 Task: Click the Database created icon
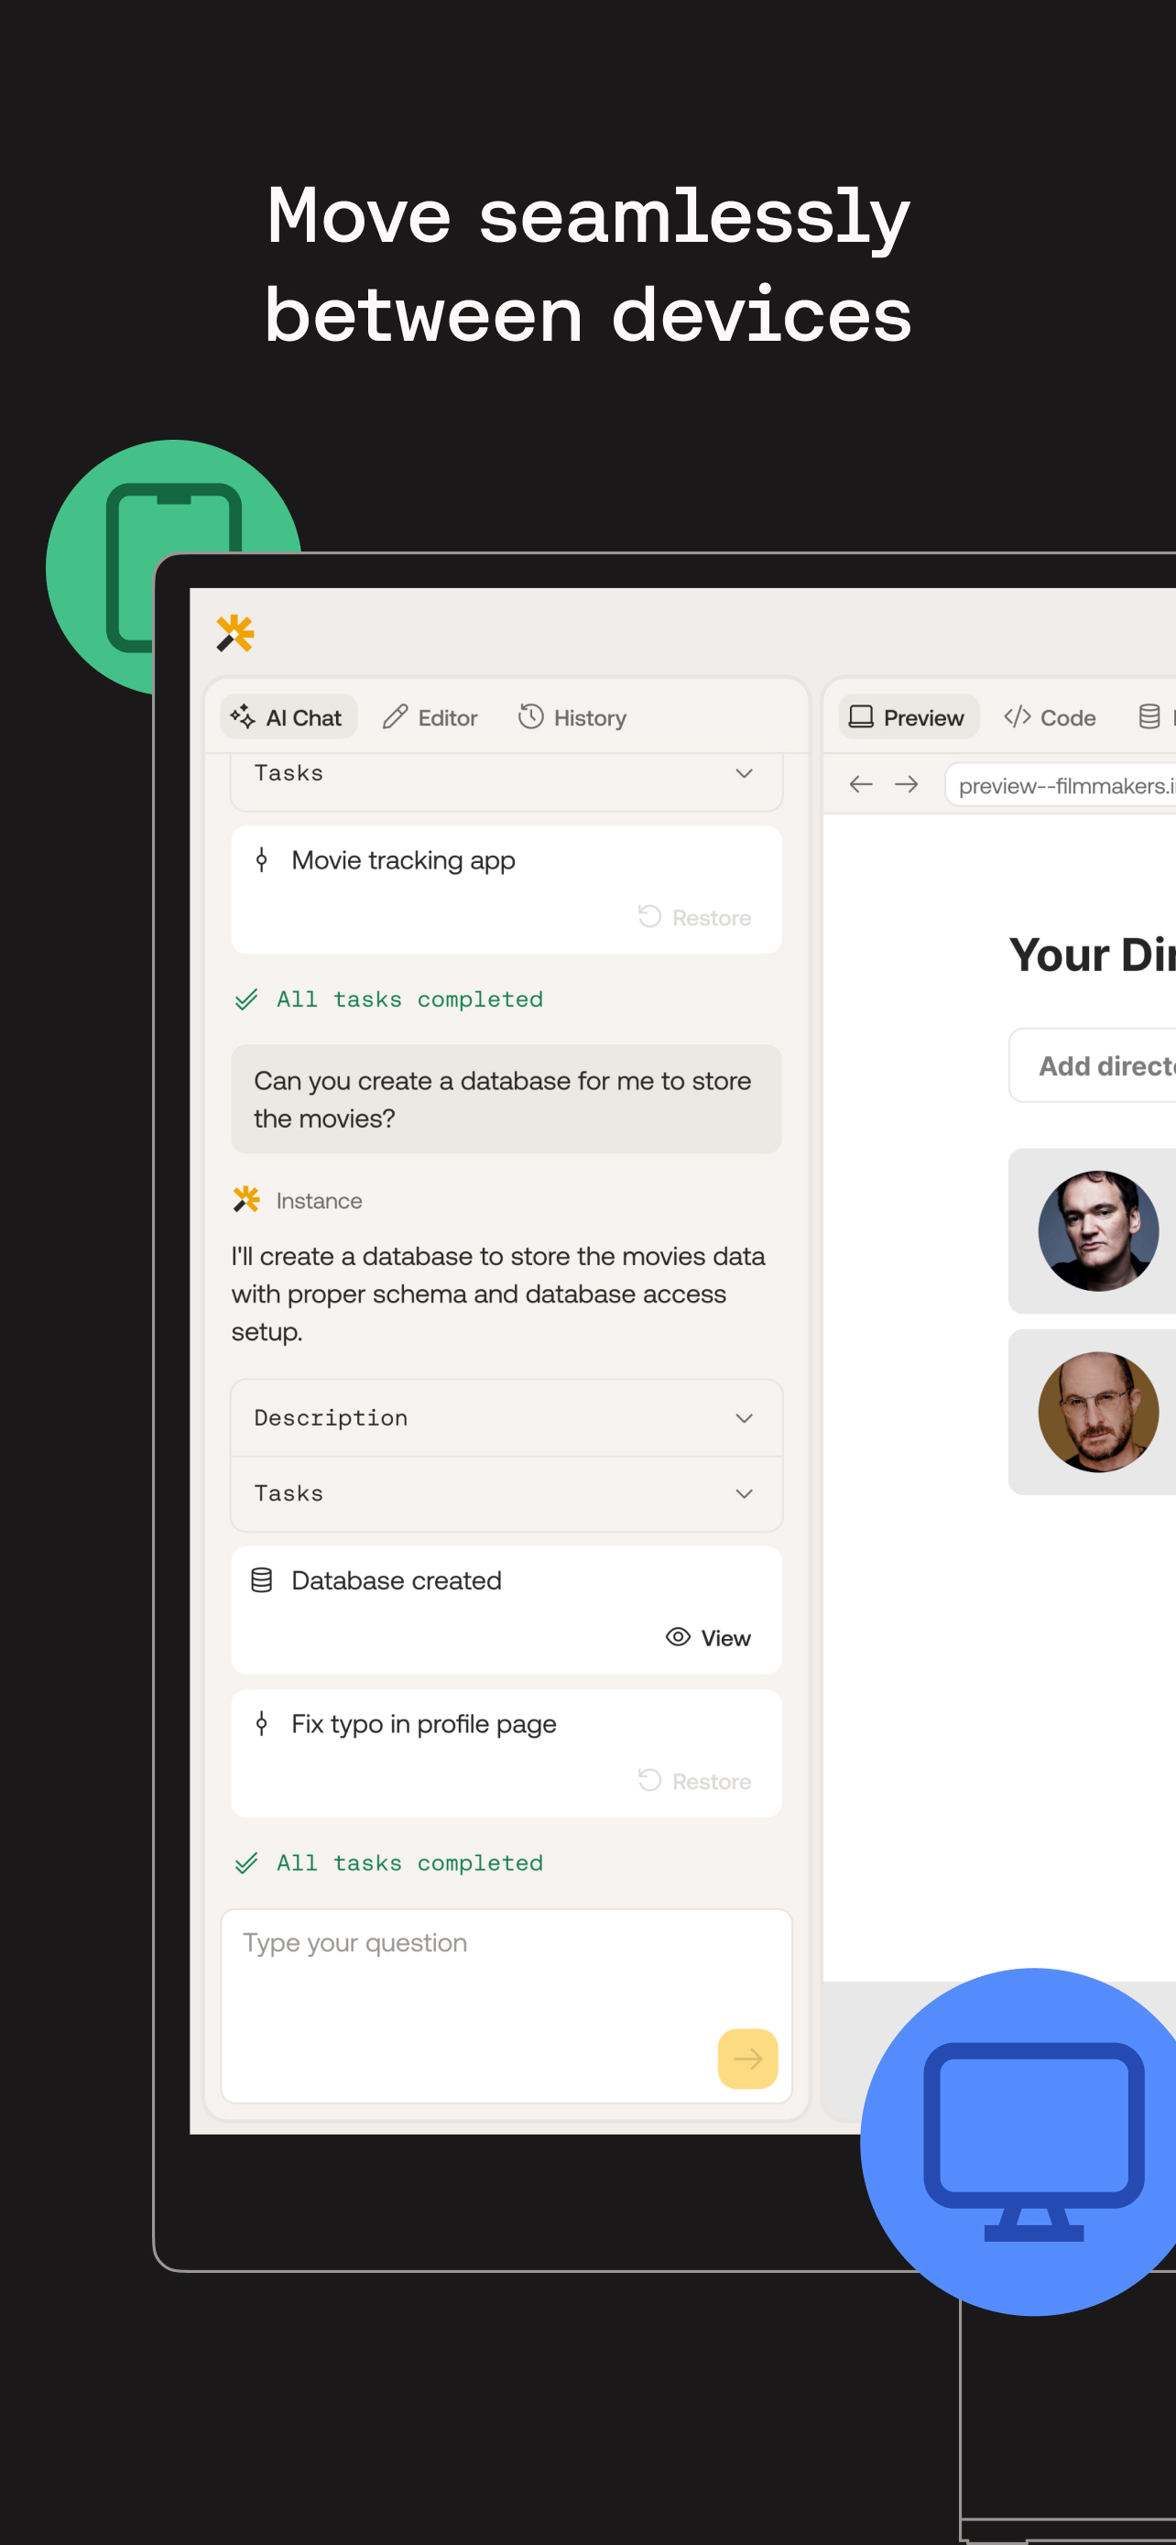[x=262, y=1580]
